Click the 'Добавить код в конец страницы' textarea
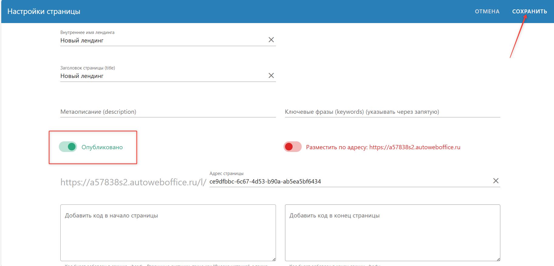This screenshot has height=266, width=554. pos(392,234)
